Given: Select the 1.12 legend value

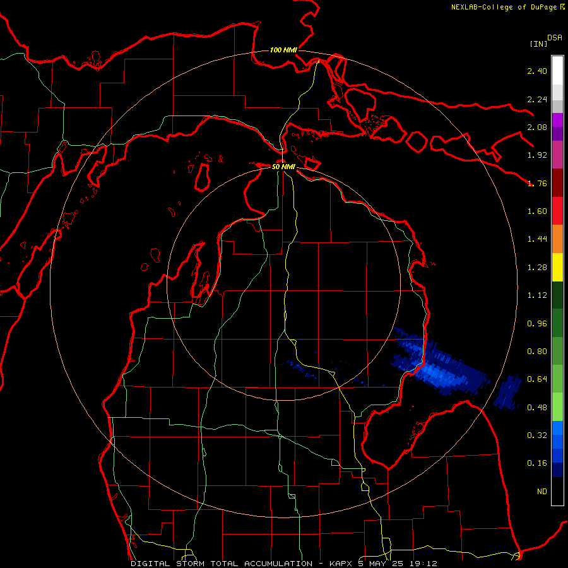Looking at the screenshot, I should tap(537, 295).
